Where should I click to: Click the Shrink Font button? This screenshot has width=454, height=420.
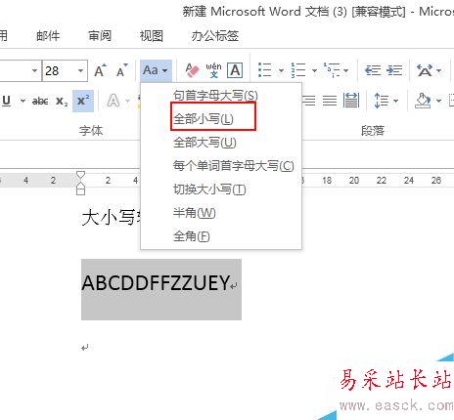pos(122,70)
